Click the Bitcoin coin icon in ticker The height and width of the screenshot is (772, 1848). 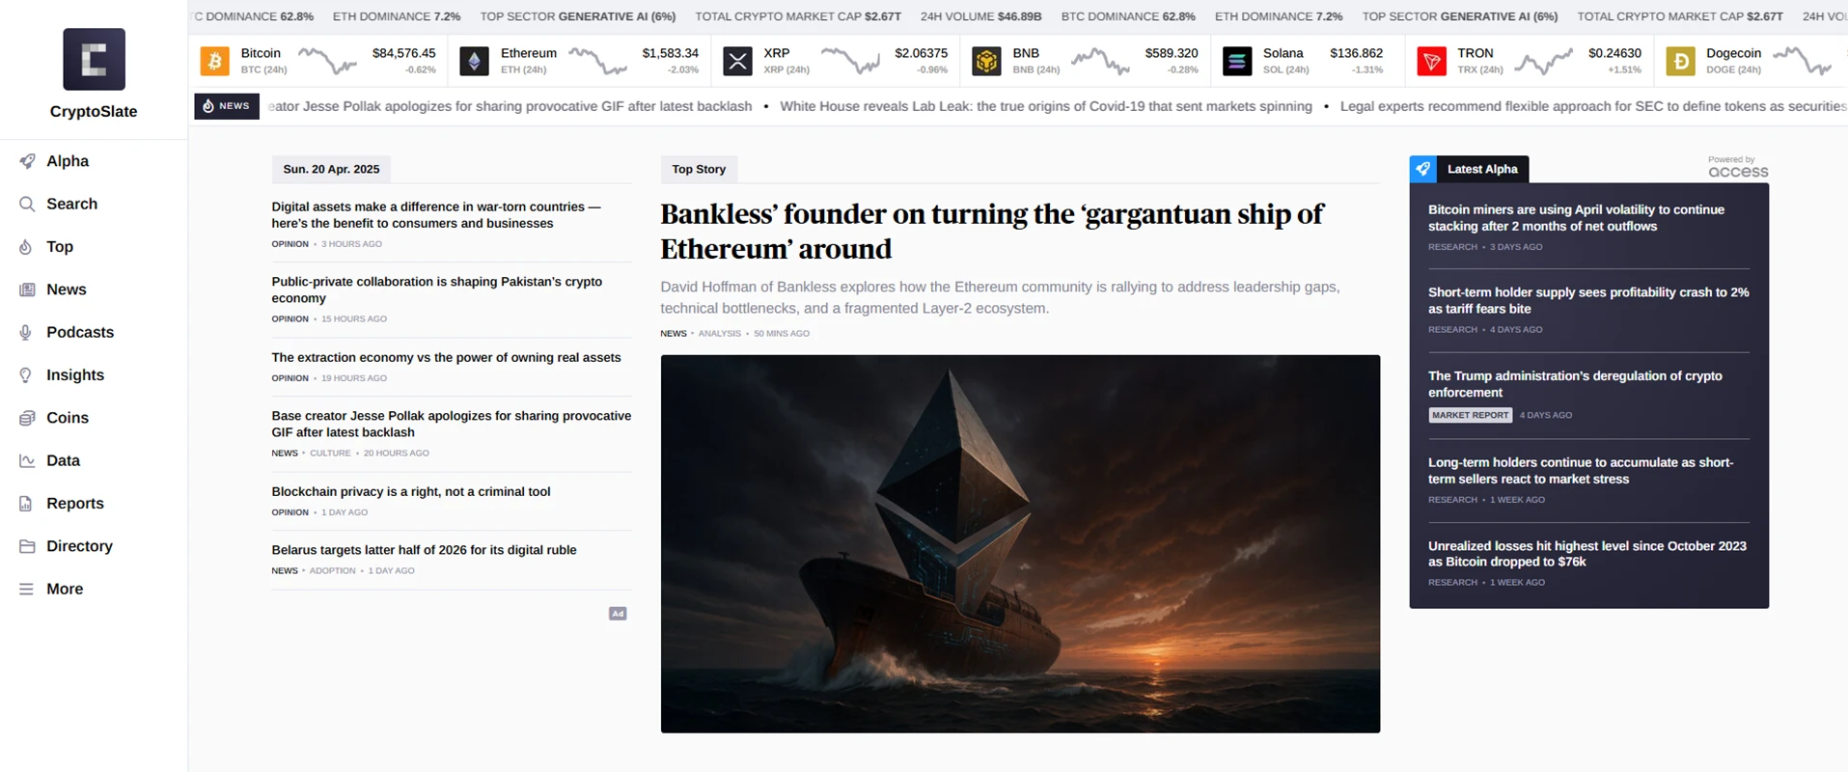pos(214,62)
